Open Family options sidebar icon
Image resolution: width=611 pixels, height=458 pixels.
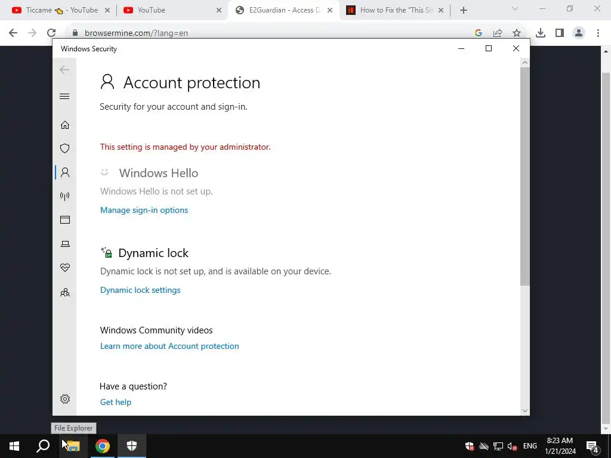tap(64, 292)
